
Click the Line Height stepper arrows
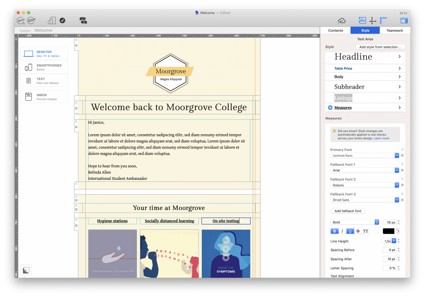coord(398,241)
